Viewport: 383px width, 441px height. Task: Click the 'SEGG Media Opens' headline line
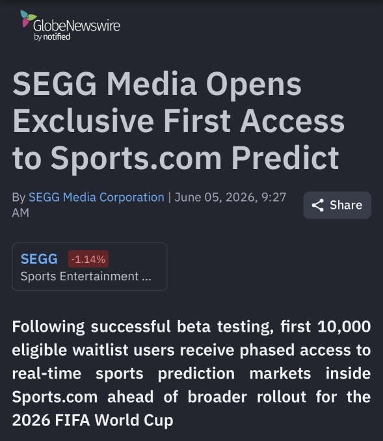157,84
